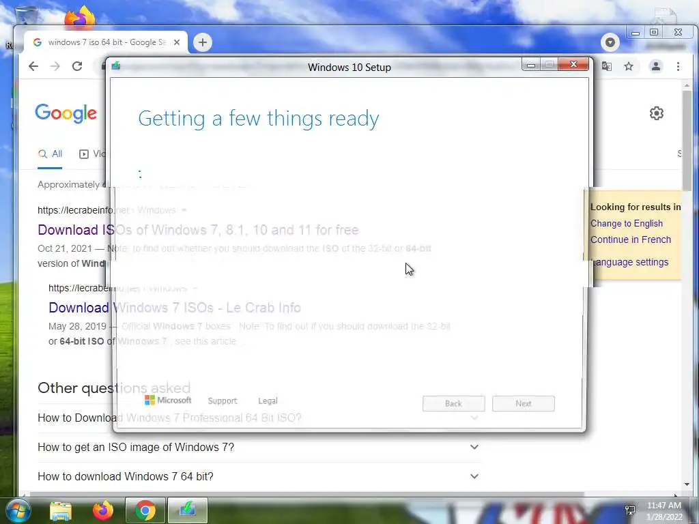699x524 pixels.
Task: Switch to Chrome on the taskbar
Action: [145, 510]
